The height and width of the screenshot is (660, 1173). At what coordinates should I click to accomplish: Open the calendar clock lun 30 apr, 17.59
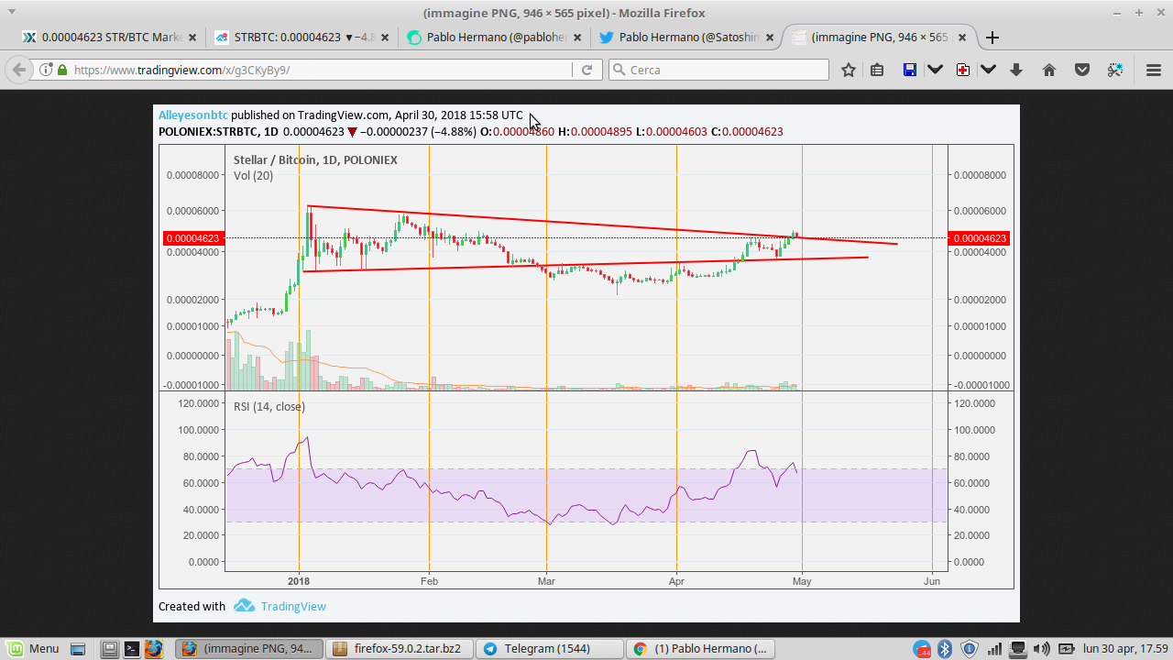point(1125,648)
